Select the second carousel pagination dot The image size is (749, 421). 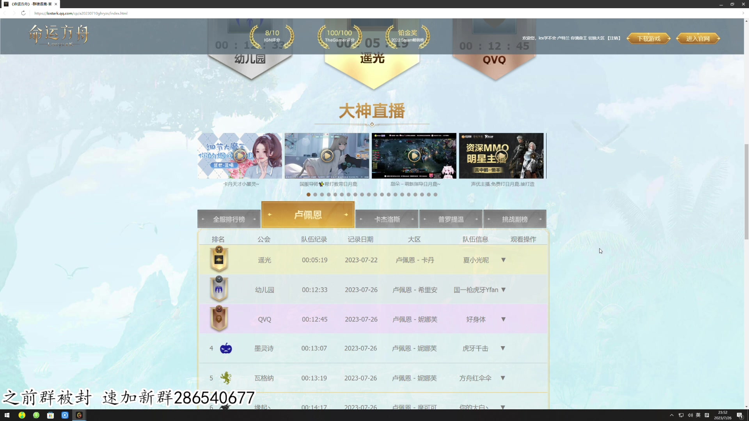click(x=316, y=195)
